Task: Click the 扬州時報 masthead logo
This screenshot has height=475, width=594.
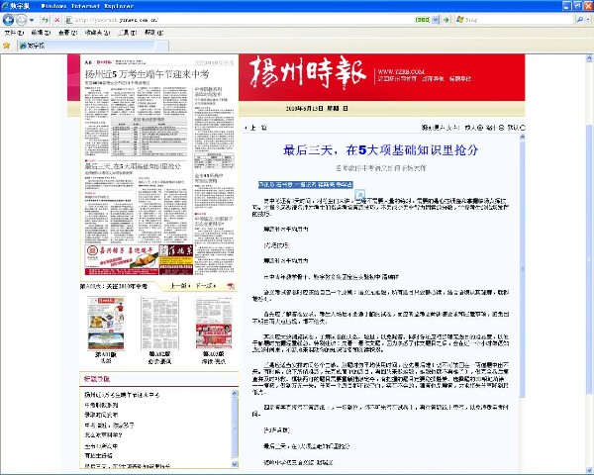Action: tap(308, 72)
